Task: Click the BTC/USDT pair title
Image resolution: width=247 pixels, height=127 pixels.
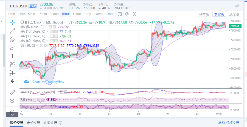Action: click(19, 6)
